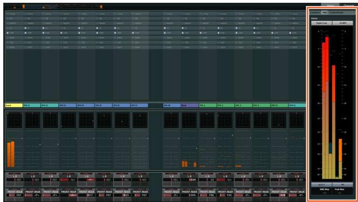Open surround panner of FOL 1 channel
The image size is (358, 202).
click(x=207, y=120)
